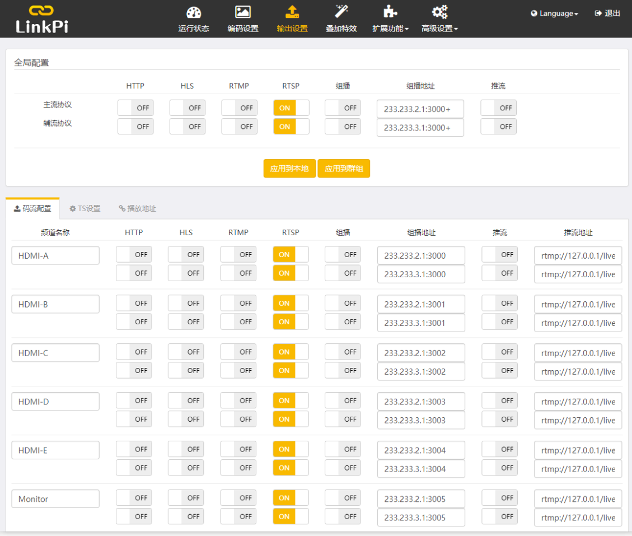Click multicast address 233.233.2.1:3003 field
Viewport: 632px width, 536px height.
tap(421, 402)
